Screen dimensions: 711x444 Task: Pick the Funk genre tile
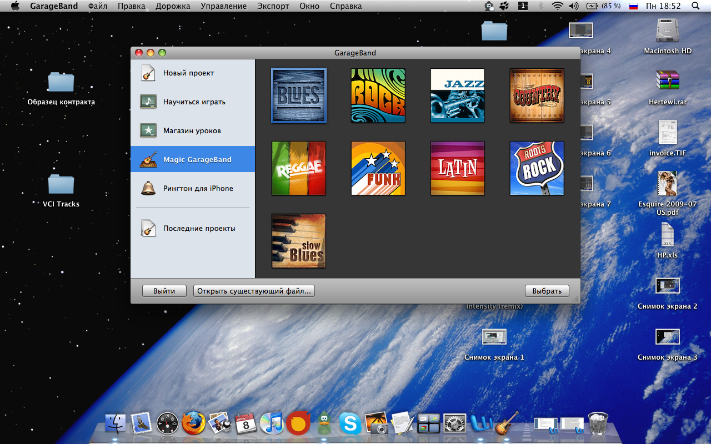(378, 168)
